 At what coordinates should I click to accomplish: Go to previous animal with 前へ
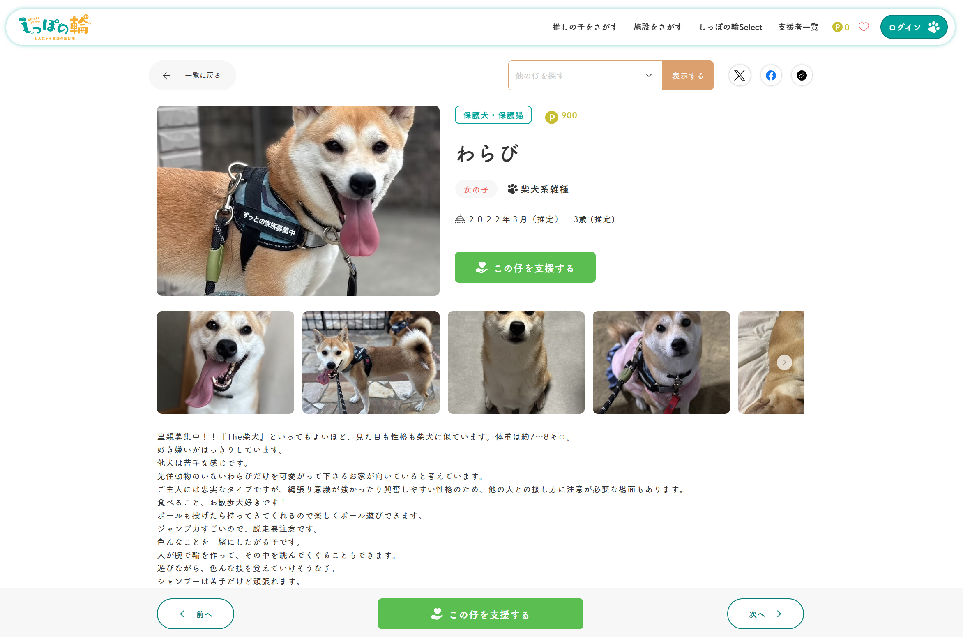coord(196,614)
